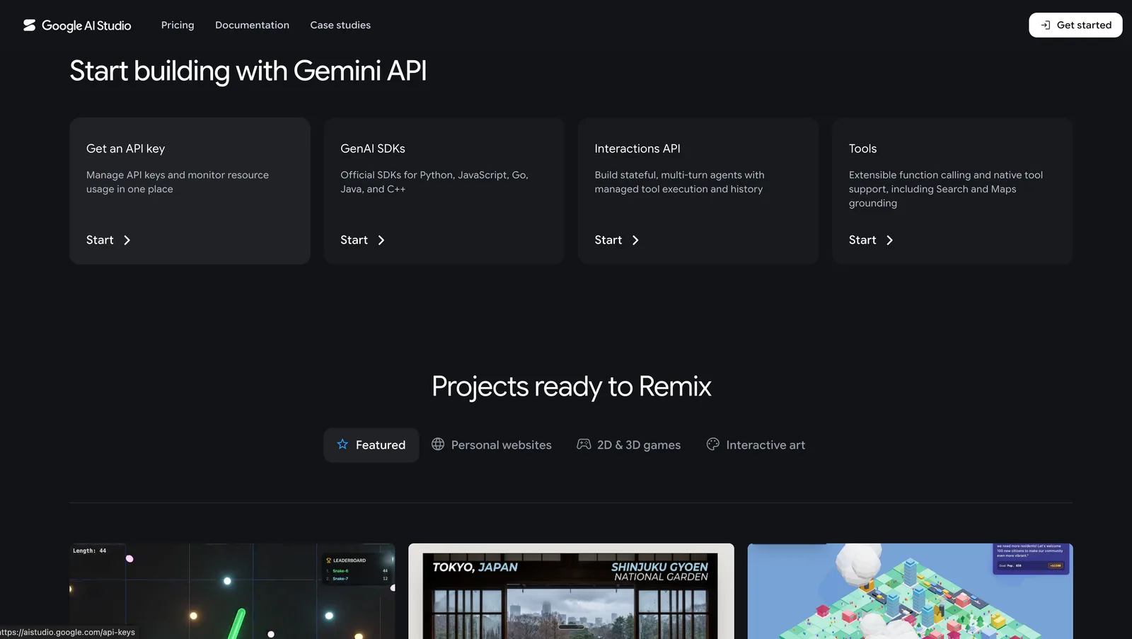Switch to the Personal websites tab

[x=492, y=445]
